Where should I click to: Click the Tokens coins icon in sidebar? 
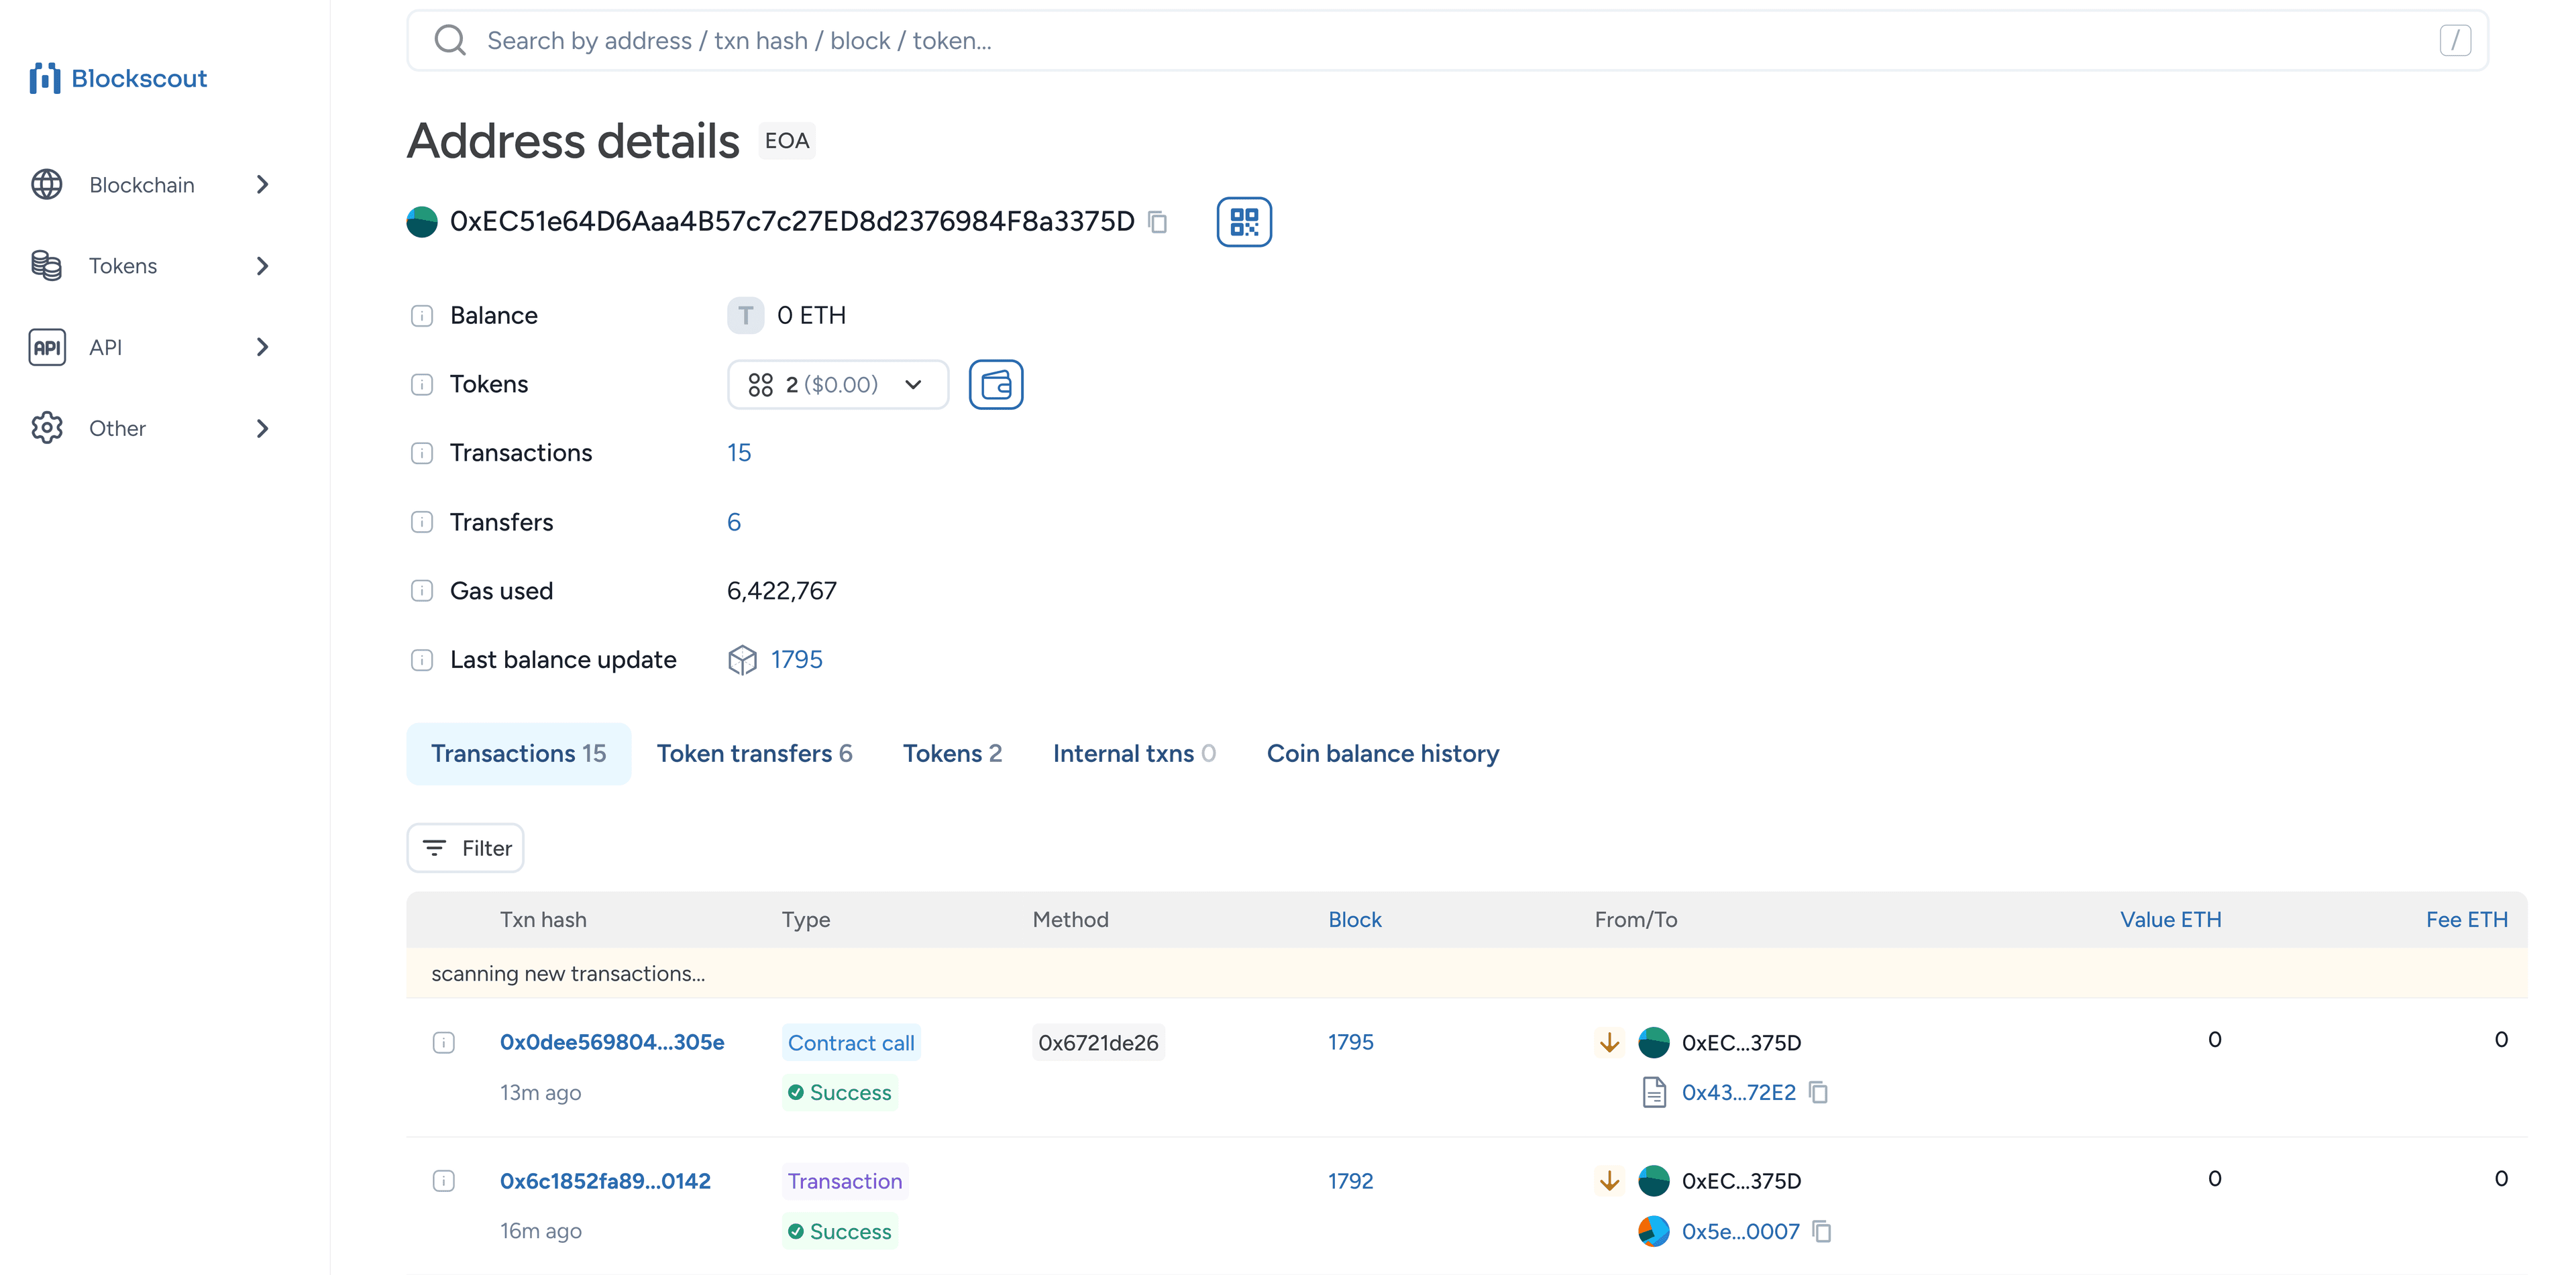coord(47,266)
